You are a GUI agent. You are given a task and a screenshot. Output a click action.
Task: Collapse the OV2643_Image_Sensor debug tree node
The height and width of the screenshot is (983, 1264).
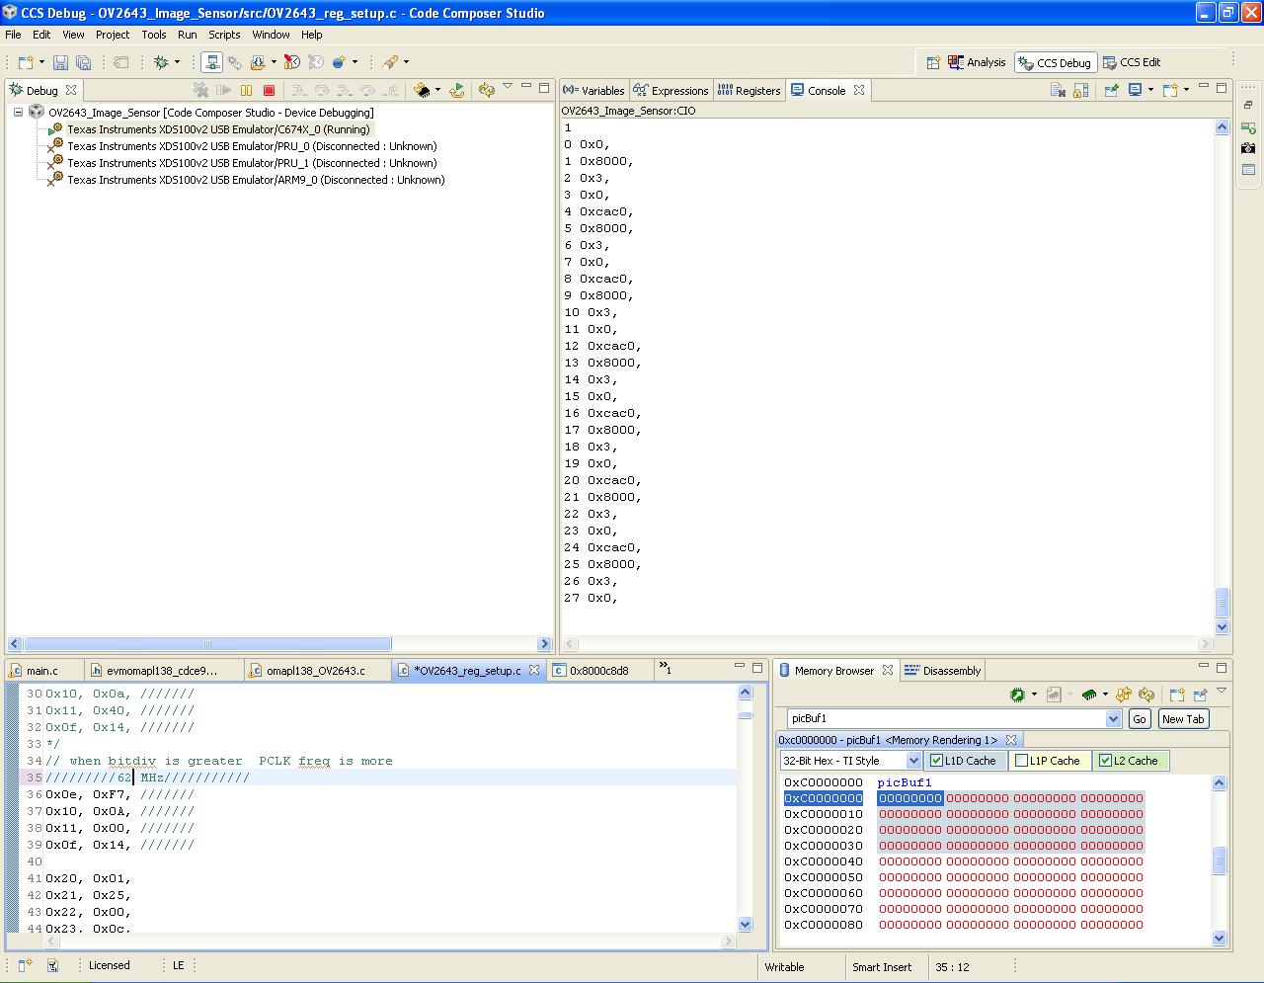point(18,113)
